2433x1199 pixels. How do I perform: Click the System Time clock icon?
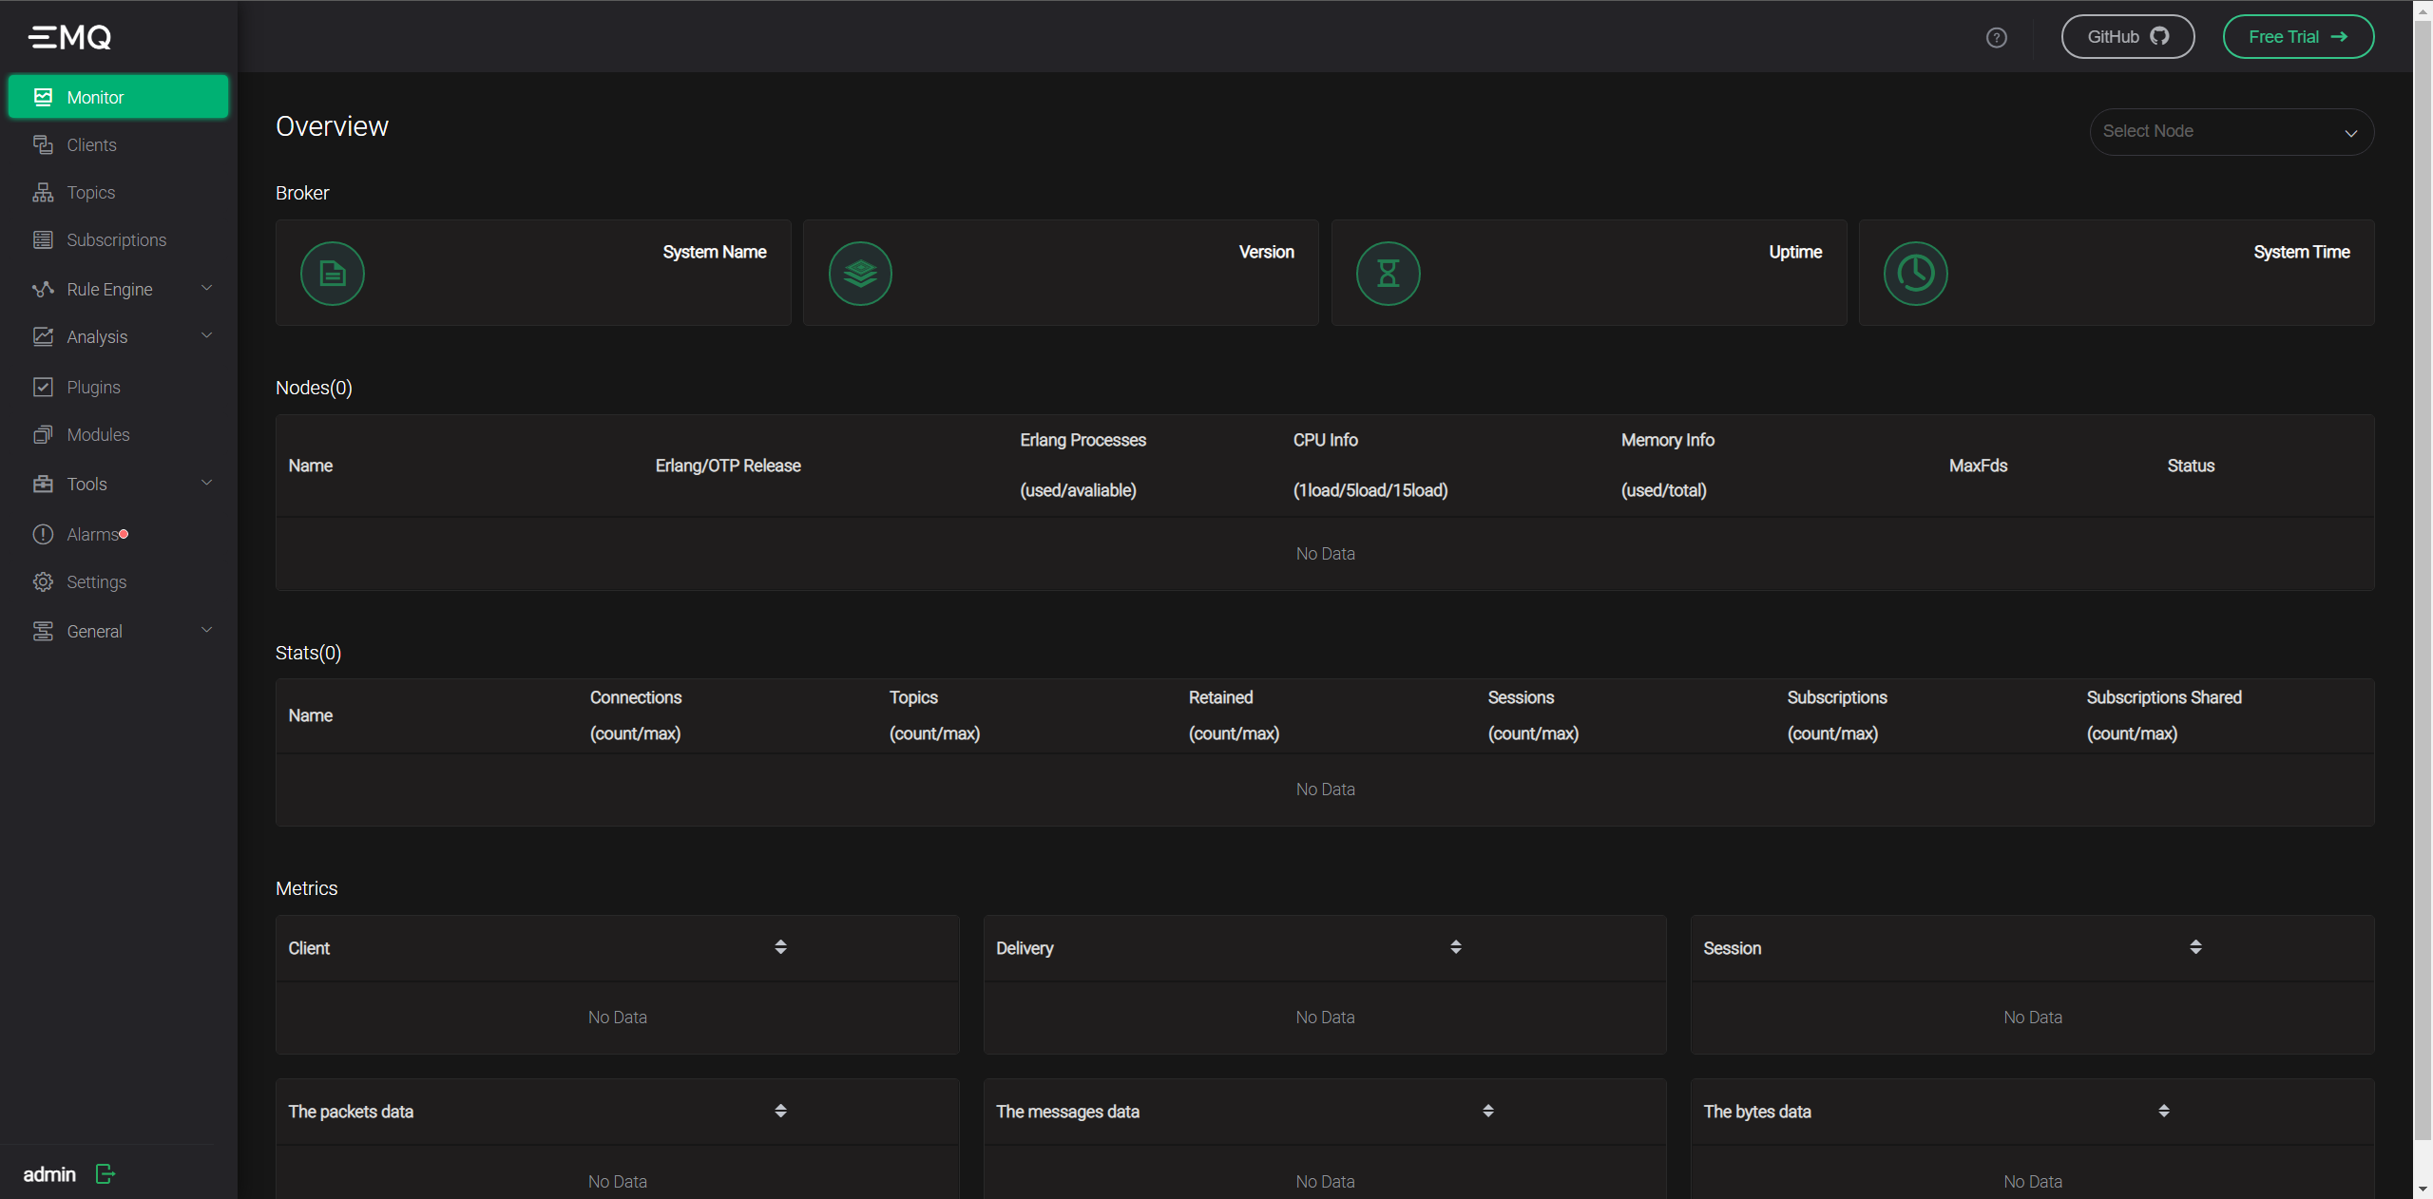point(1915,274)
